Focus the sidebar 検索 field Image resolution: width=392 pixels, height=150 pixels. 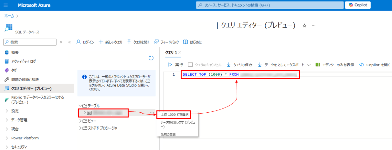29,42
